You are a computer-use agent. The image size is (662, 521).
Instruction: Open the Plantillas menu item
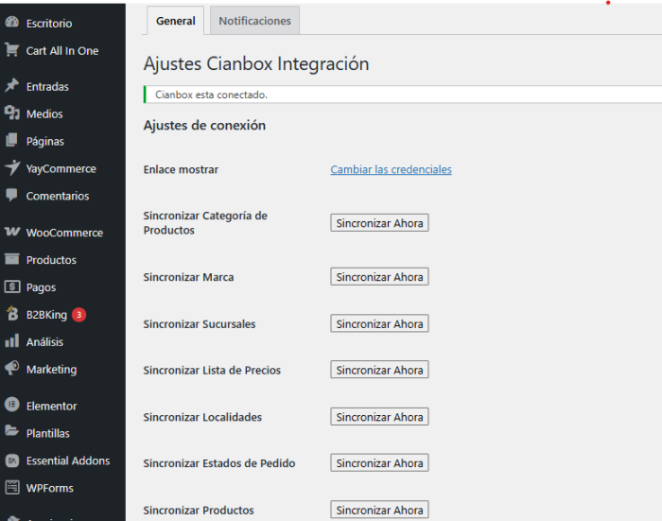coord(47,433)
